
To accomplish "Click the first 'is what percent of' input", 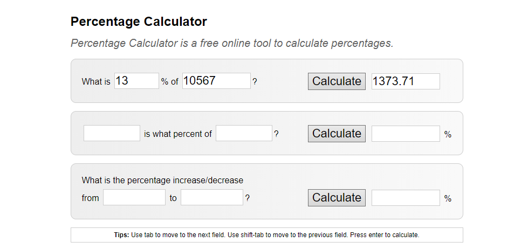I will (x=112, y=133).
